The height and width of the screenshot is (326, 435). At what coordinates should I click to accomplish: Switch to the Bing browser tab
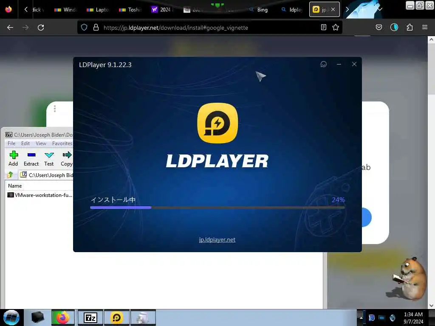259,10
